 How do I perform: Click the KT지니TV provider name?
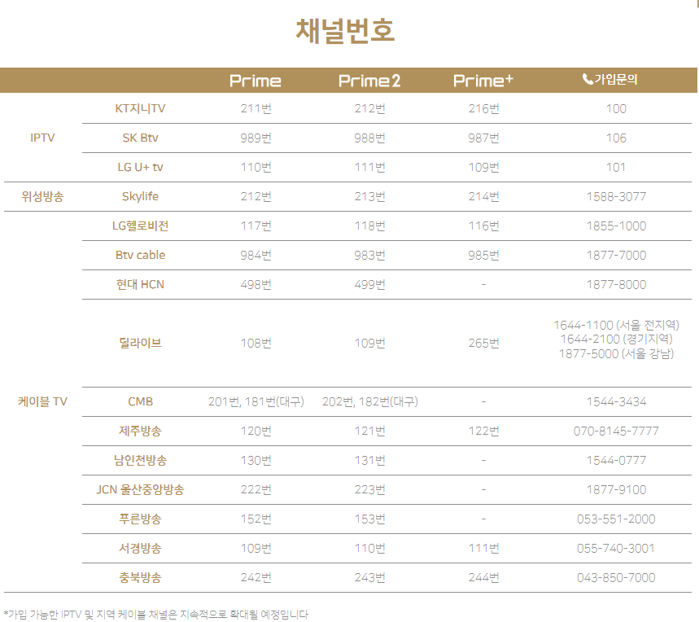click(140, 109)
